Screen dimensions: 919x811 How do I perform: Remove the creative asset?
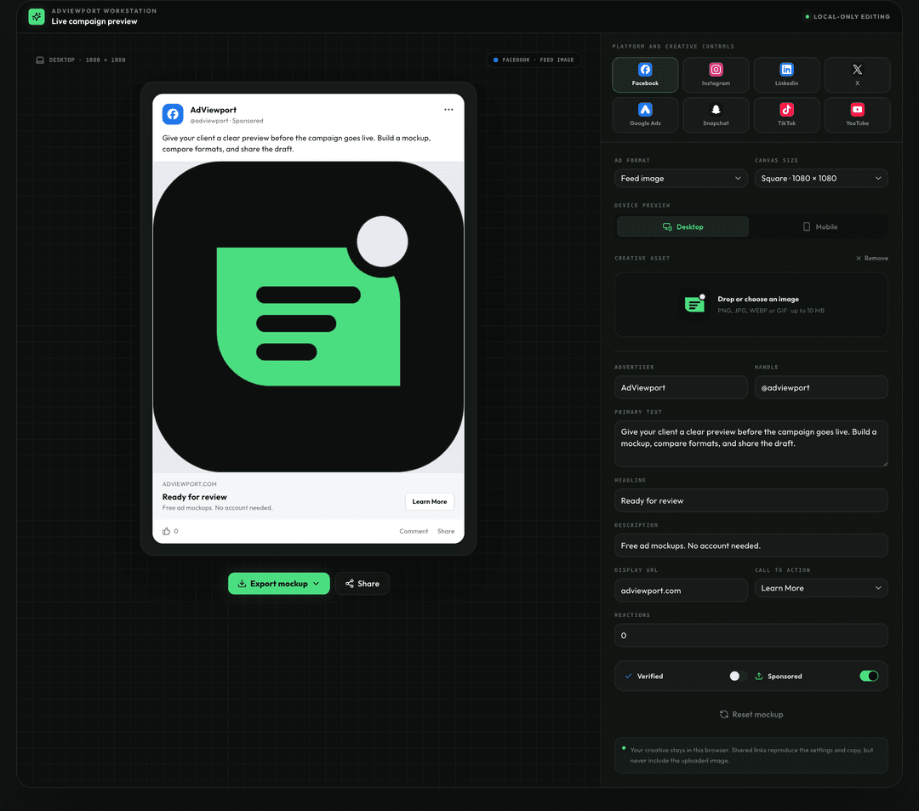pos(871,258)
